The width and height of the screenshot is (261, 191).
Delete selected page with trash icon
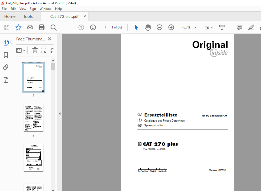35,50
